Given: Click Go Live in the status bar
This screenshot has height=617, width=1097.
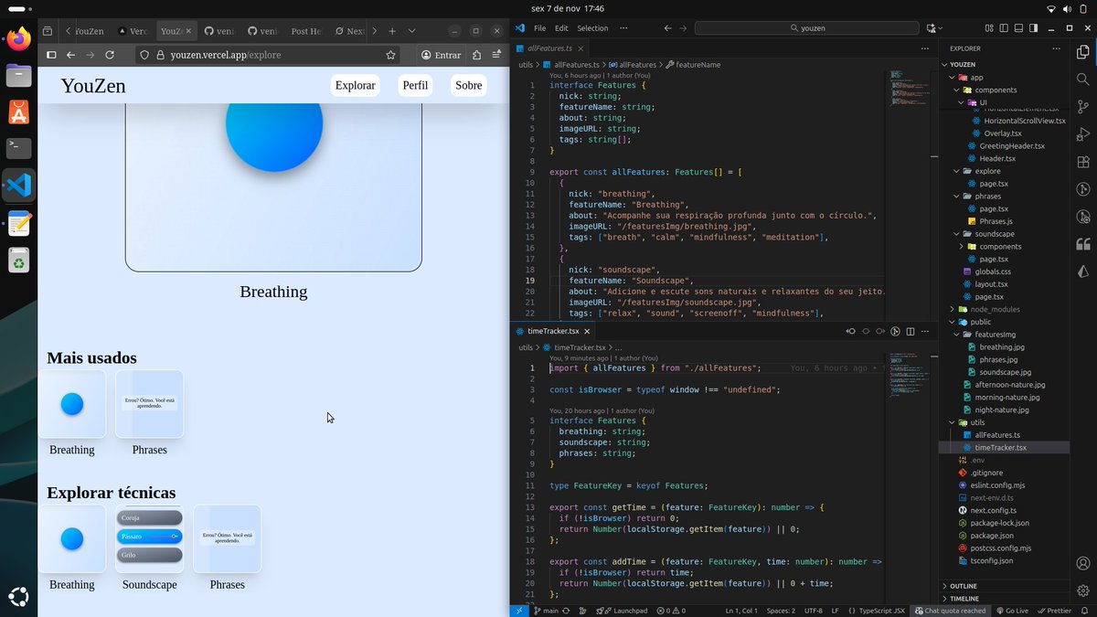Looking at the screenshot, I should point(1012,611).
